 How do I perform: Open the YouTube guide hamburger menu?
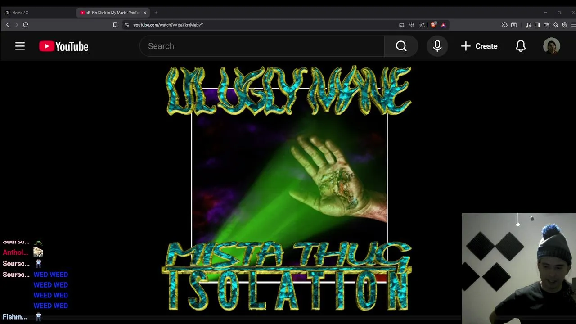20,46
